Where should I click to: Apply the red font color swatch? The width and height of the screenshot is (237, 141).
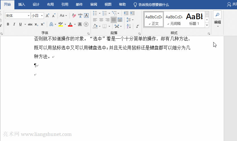click(70, 24)
